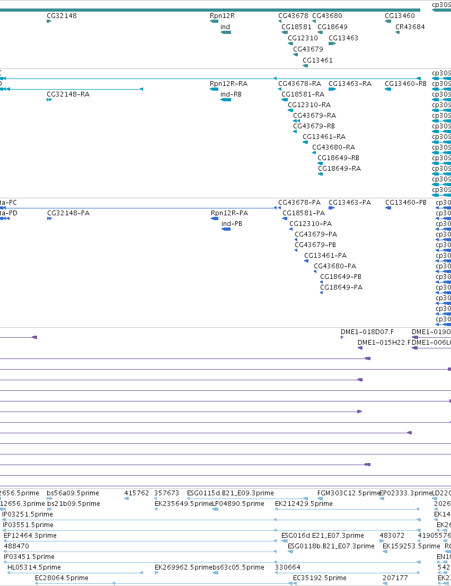Select IP03551.5prime label
Screen dimensions: 451x586
28,525
